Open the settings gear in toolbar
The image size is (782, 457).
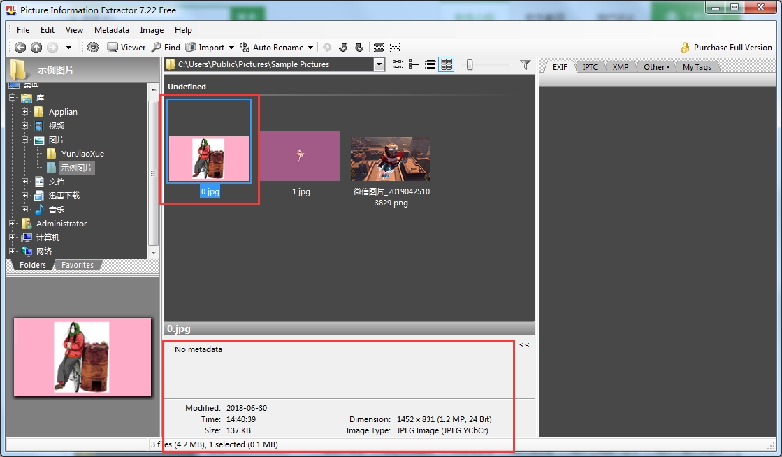pyautogui.click(x=93, y=48)
